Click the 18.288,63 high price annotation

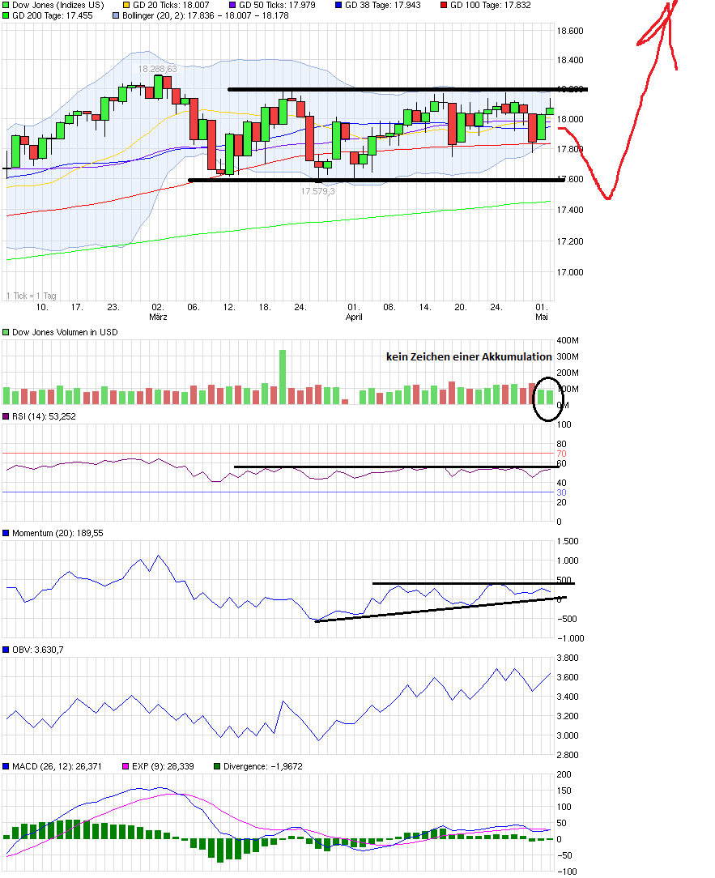click(157, 69)
